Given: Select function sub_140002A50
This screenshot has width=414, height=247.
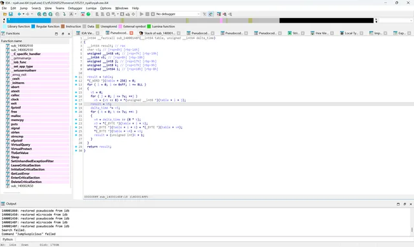Looking at the screenshot, I should tap(22, 186).
